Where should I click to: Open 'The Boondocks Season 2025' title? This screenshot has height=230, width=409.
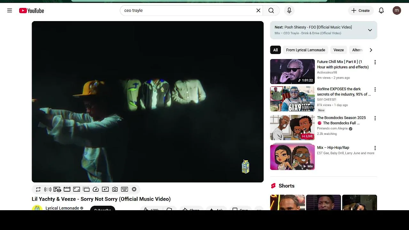click(341, 120)
